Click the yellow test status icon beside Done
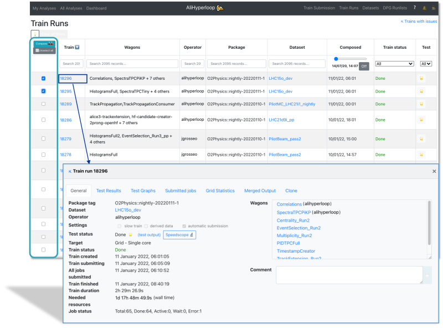The width and height of the screenshot is (443, 328). tap(130, 235)
